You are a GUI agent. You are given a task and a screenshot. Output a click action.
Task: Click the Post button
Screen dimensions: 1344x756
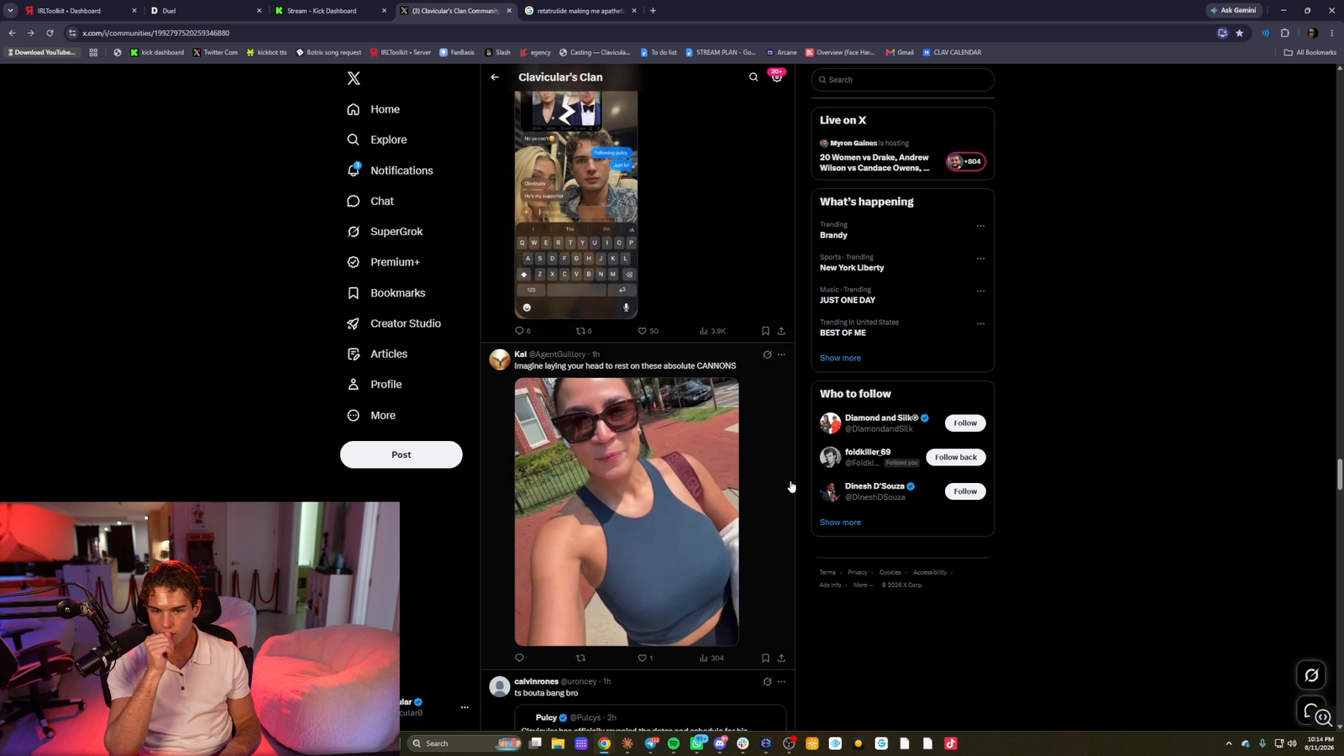[x=401, y=454]
